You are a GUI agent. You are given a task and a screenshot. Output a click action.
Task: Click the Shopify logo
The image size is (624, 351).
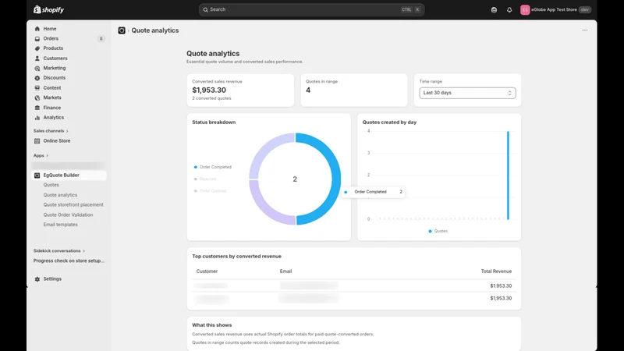[x=48, y=9]
